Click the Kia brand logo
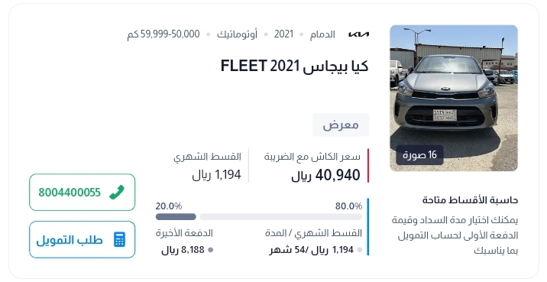This screenshot has width=547, height=282. coord(358,34)
